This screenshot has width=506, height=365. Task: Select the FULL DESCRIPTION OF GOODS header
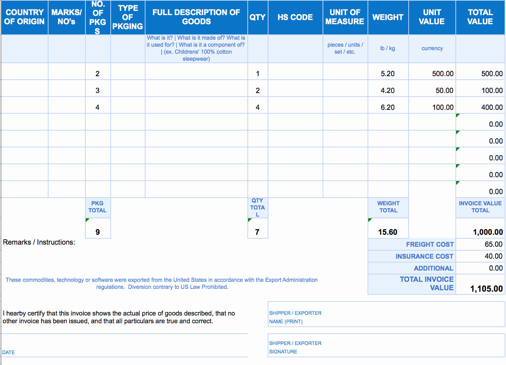196,17
